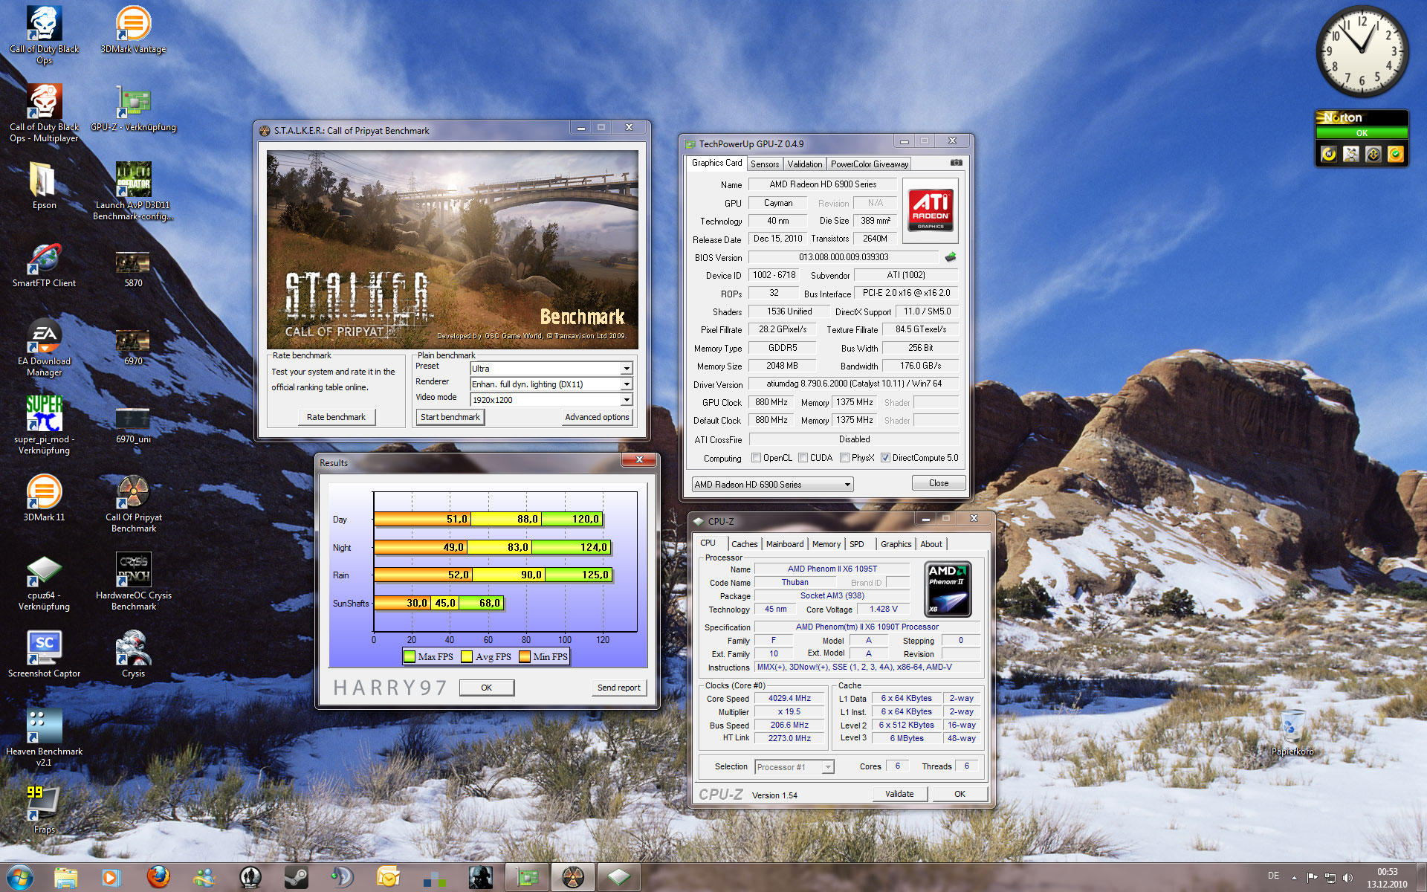Open SPD tab in CPU-Z
1427x892 pixels.
click(x=857, y=544)
